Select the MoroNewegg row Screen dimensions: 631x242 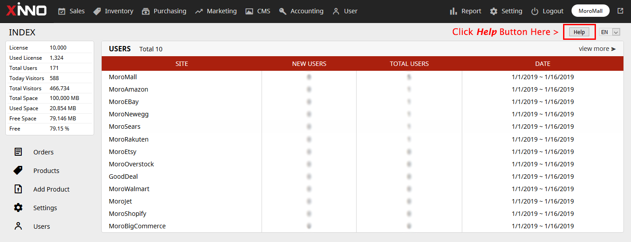pyautogui.click(x=362, y=114)
